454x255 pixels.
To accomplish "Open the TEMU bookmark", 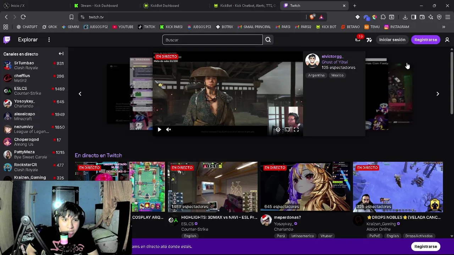I will [372, 27].
